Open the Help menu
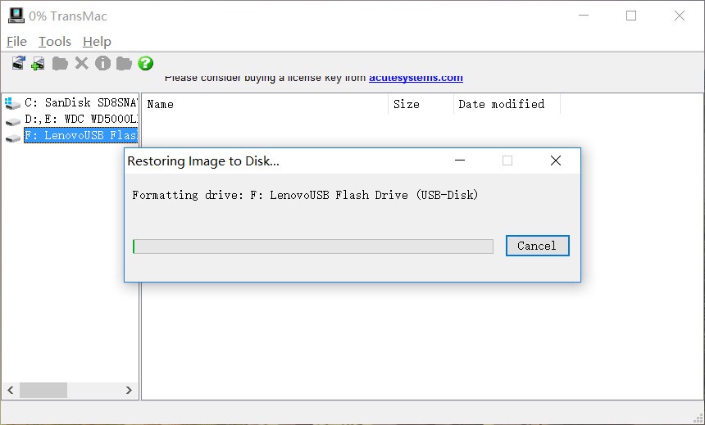 click(x=97, y=41)
